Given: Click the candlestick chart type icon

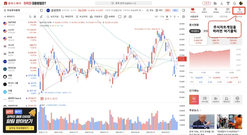Looking at the screenshot, I should [125, 17].
